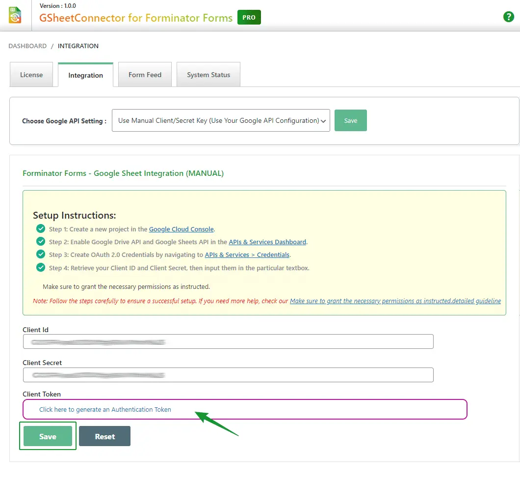
Task: Open help via green question mark icon
Action: [509, 17]
